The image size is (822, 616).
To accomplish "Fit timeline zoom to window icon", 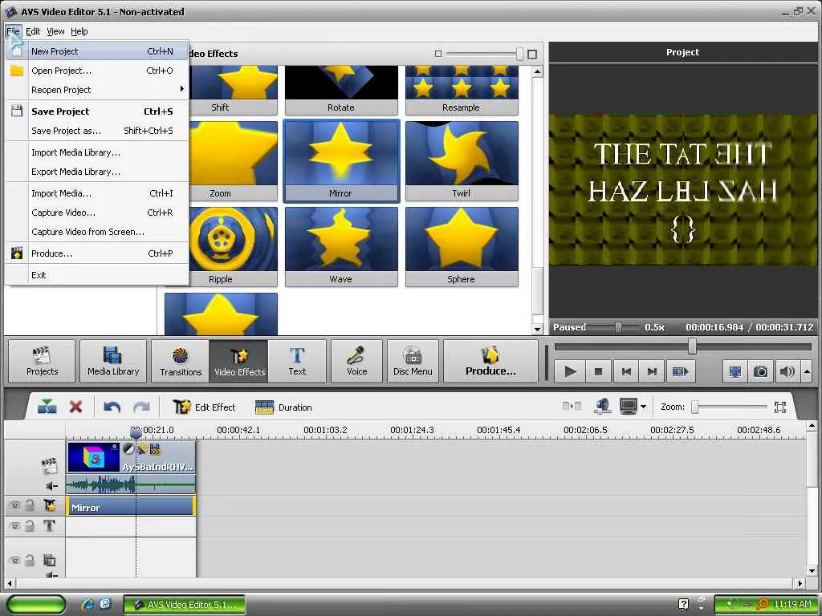I will click(x=780, y=407).
